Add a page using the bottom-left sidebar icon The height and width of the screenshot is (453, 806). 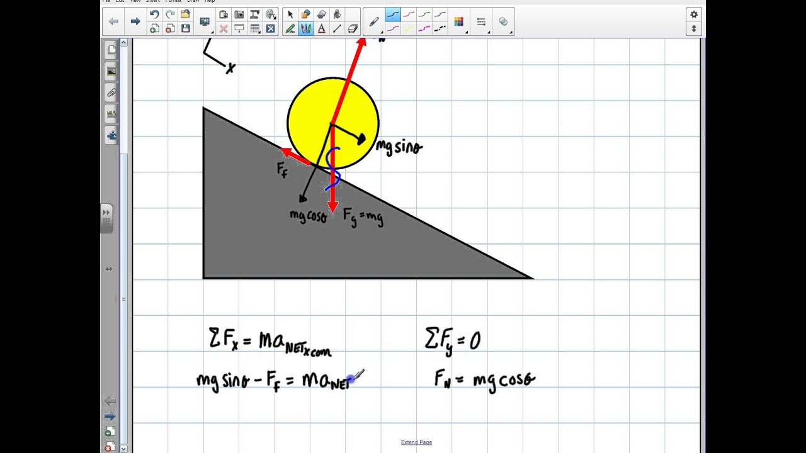[x=110, y=432]
